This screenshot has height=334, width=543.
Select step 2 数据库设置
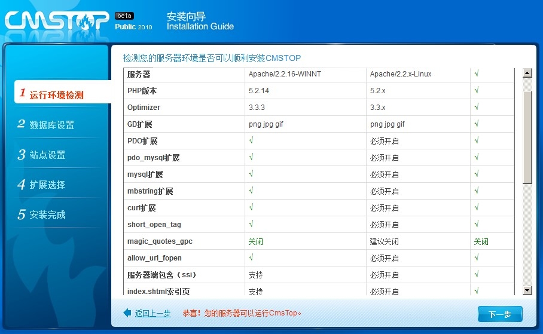[x=46, y=124]
